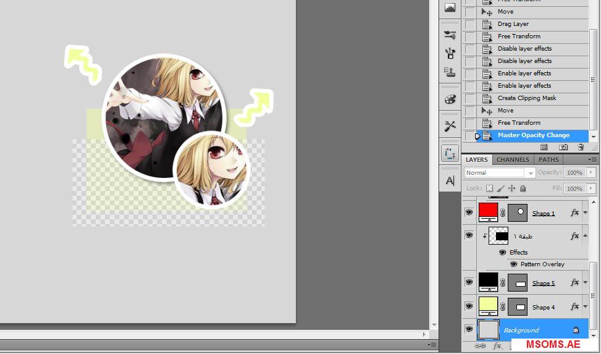The width and height of the screenshot is (601, 354).
Task: Click the history panel's trash icon
Action: click(581, 148)
